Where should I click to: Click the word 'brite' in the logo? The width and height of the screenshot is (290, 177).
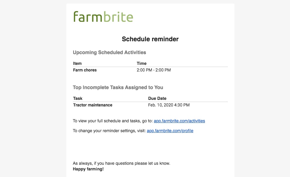click(118, 17)
